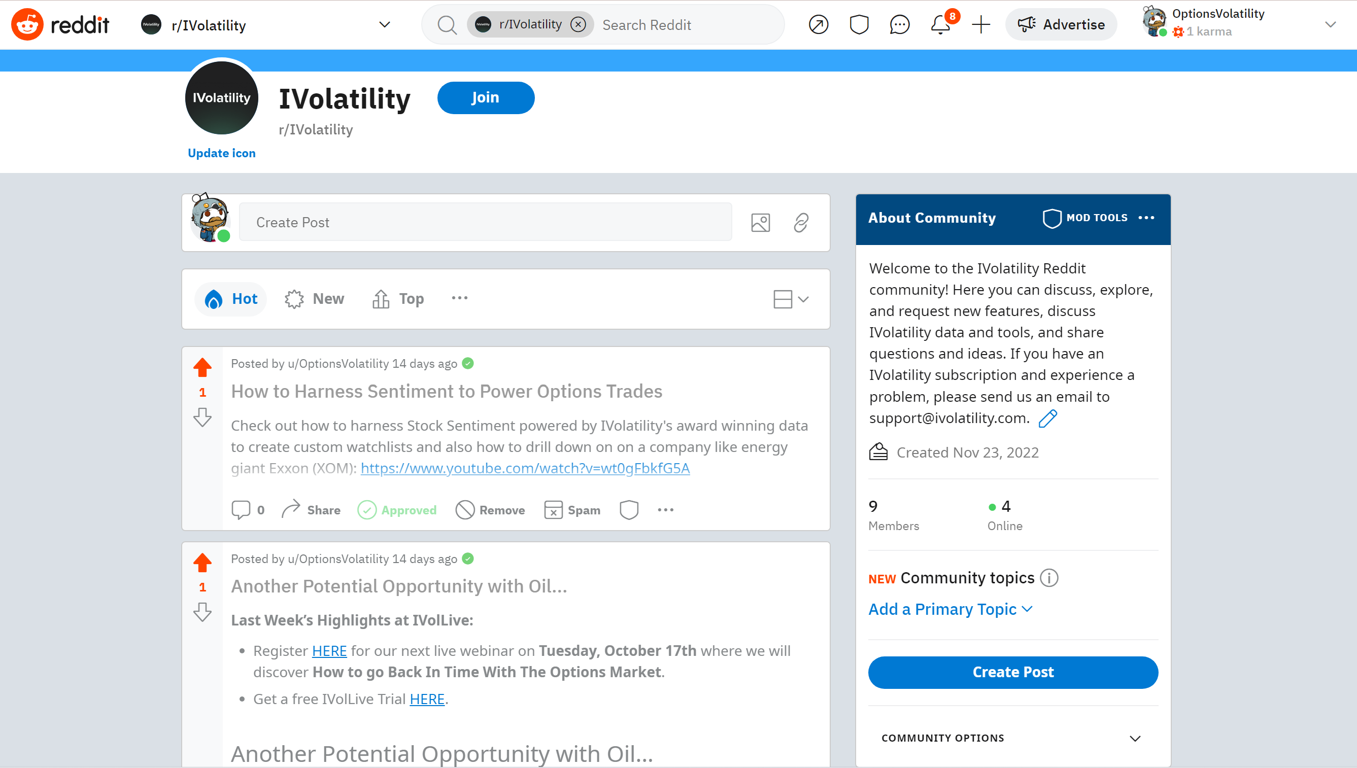Click the notifications bell icon
Image resolution: width=1357 pixels, height=768 pixels.
tap(940, 24)
